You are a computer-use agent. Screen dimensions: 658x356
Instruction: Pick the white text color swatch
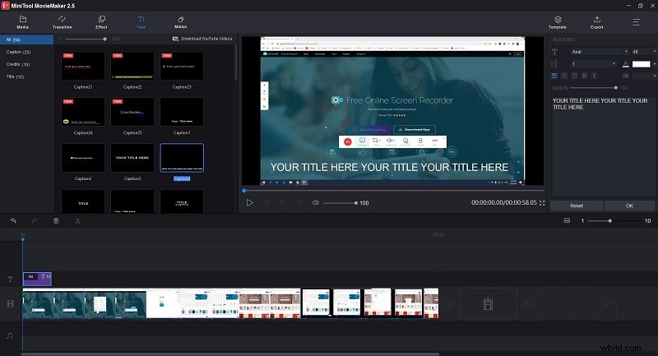click(641, 64)
